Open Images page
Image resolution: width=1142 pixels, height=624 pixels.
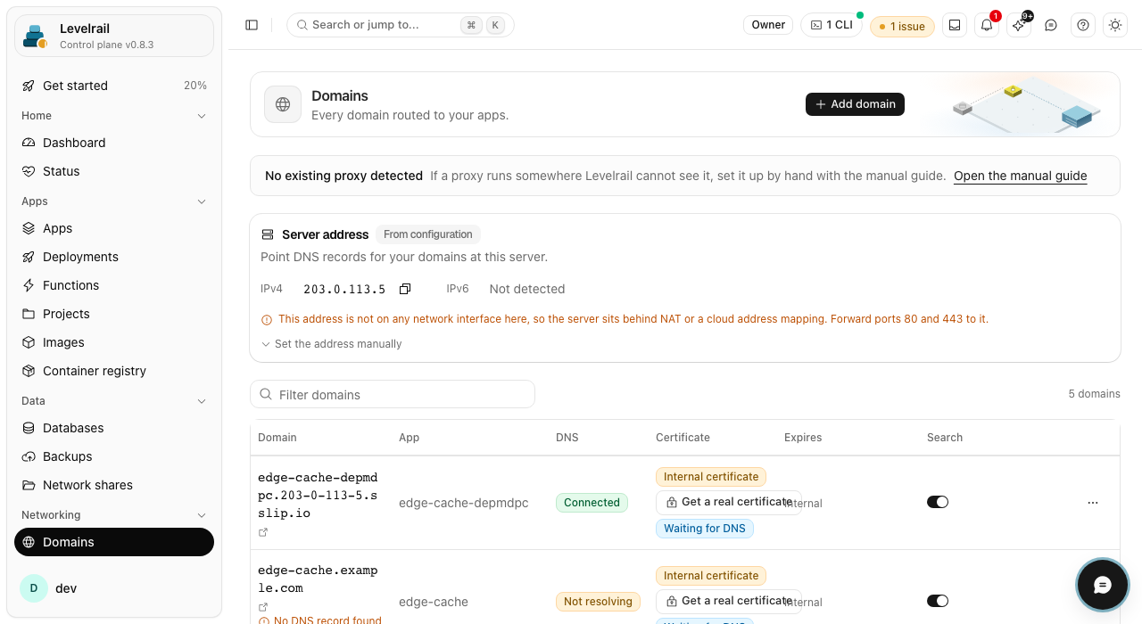click(114, 342)
